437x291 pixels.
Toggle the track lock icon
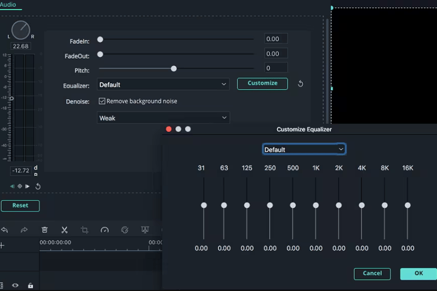(x=30, y=285)
